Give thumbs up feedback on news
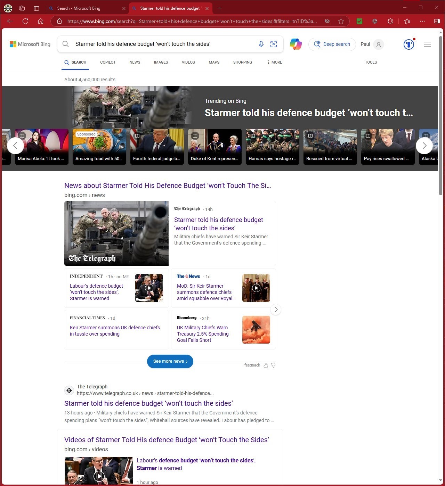The image size is (445, 486). point(266,365)
